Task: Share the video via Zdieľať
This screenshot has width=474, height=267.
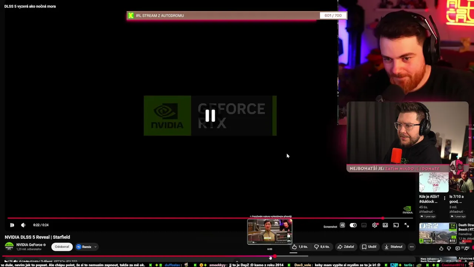Action: click(x=346, y=247)
